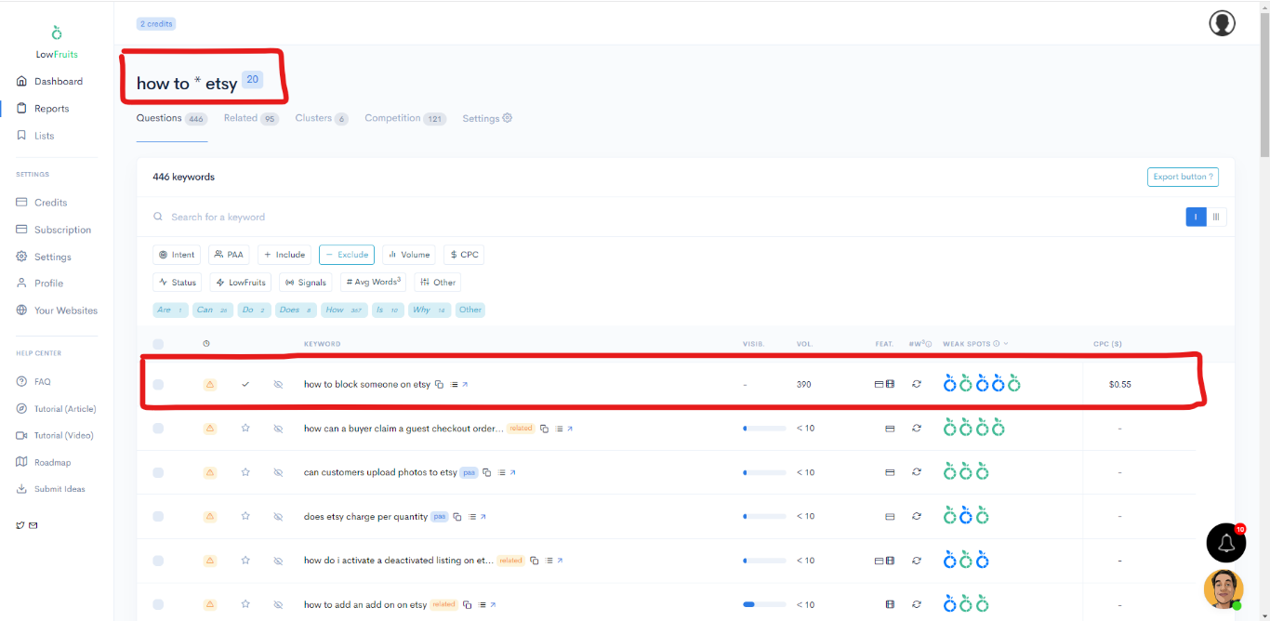Click visibility bar for 'how can a buyer claim' row
Viewport: 1270px width, 621px height.
tap(764, 429)
